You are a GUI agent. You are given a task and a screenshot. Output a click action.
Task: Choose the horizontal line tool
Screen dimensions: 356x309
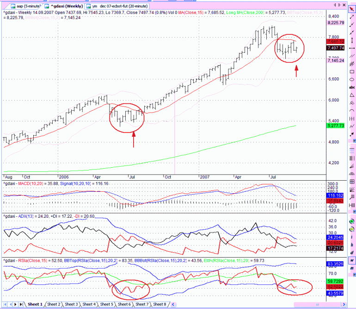click(x=352, y=48)
